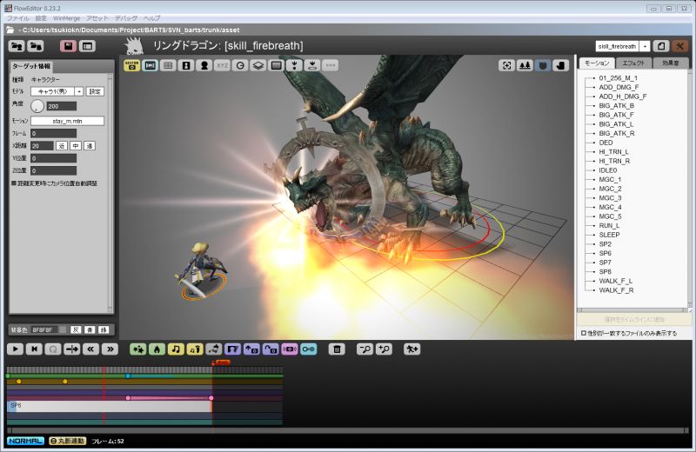
Task: Open the ファイル menu
Action: click(17, 18)
